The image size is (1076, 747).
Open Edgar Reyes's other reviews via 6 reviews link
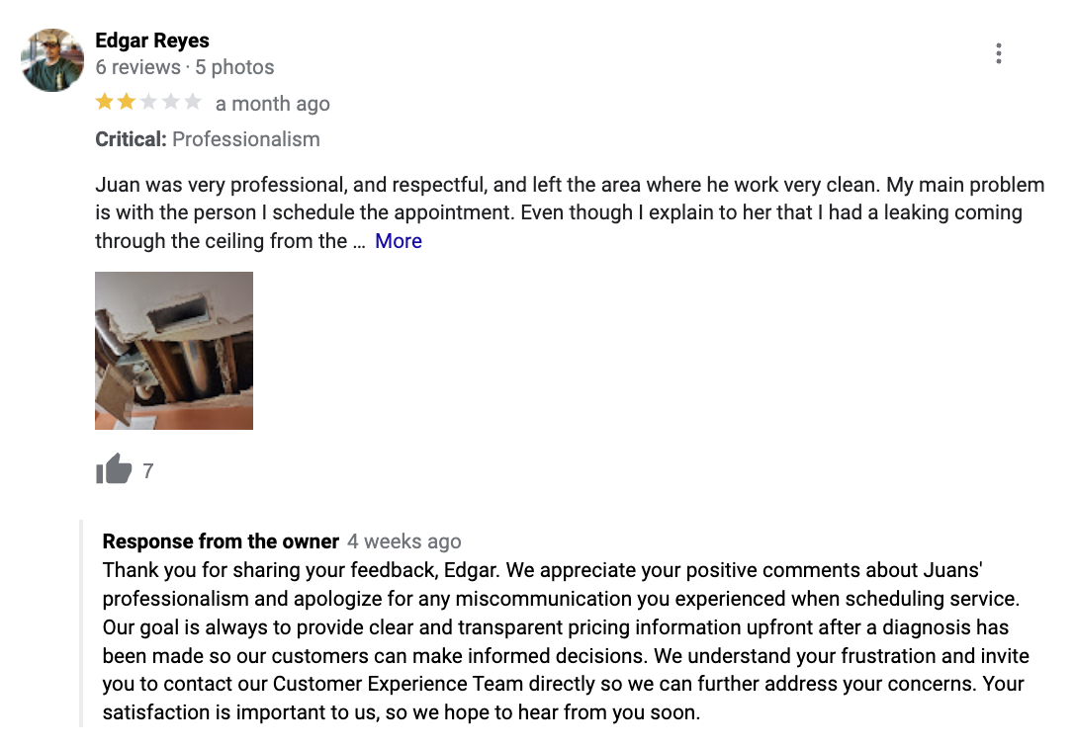point(136,67)
